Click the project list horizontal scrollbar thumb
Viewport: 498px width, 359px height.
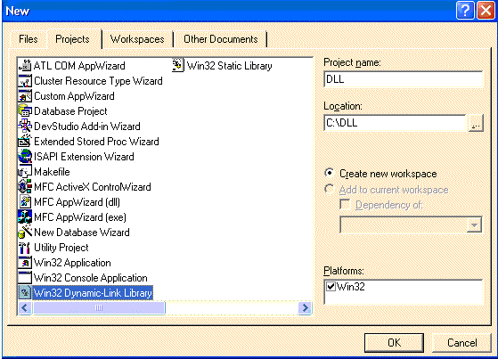99,307
